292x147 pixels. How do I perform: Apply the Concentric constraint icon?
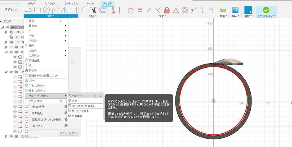(185, 10)
